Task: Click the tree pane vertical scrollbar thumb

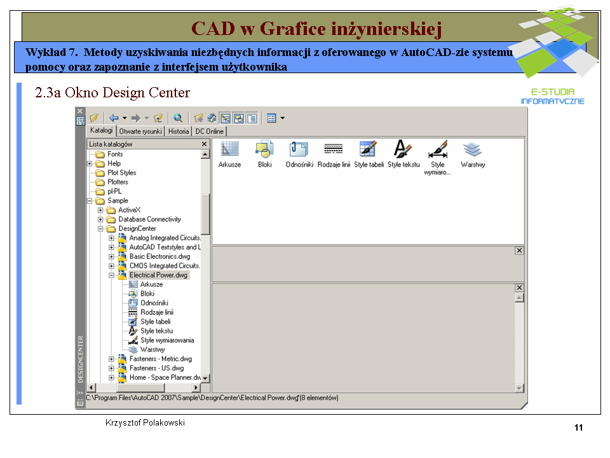Action: tap(205, 214)
